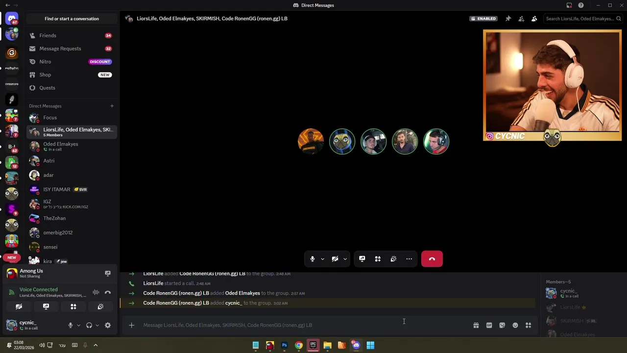The height and width of the screenshot is (353, 627).
Task: Open the ISY ITAMAR direct message
Action: click(72, 189)
